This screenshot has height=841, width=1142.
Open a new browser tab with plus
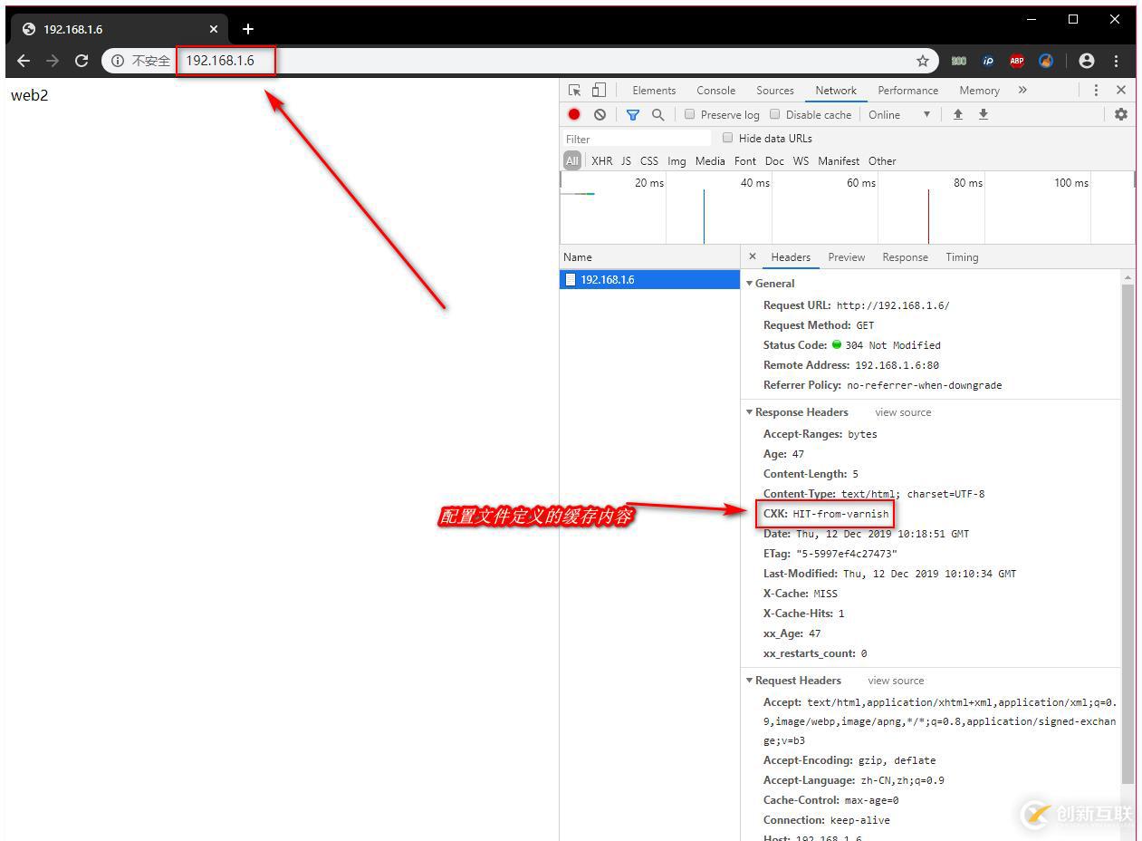point(248,29)
